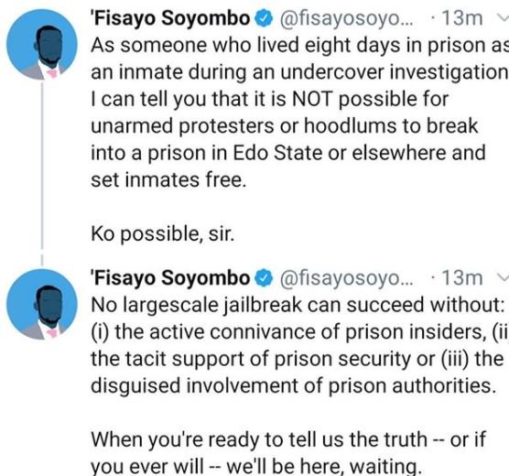The height and width of the screenshot is (476, 509).
Task: Expand the second tweet's options chevron
Action: point(503,277)
